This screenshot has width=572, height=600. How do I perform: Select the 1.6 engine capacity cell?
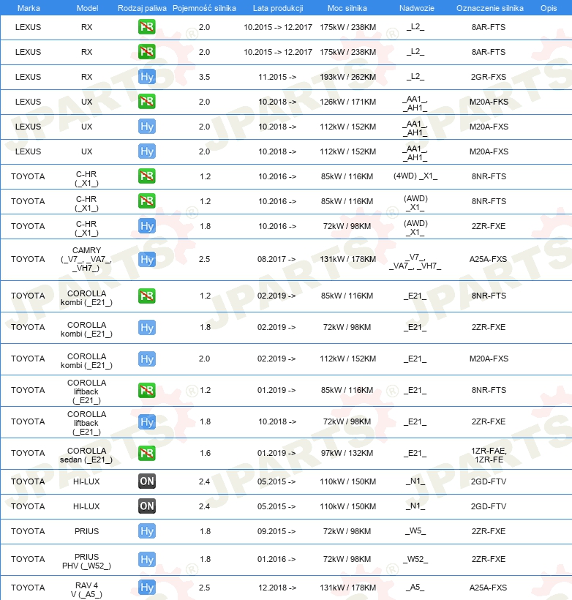click(205, 453)
